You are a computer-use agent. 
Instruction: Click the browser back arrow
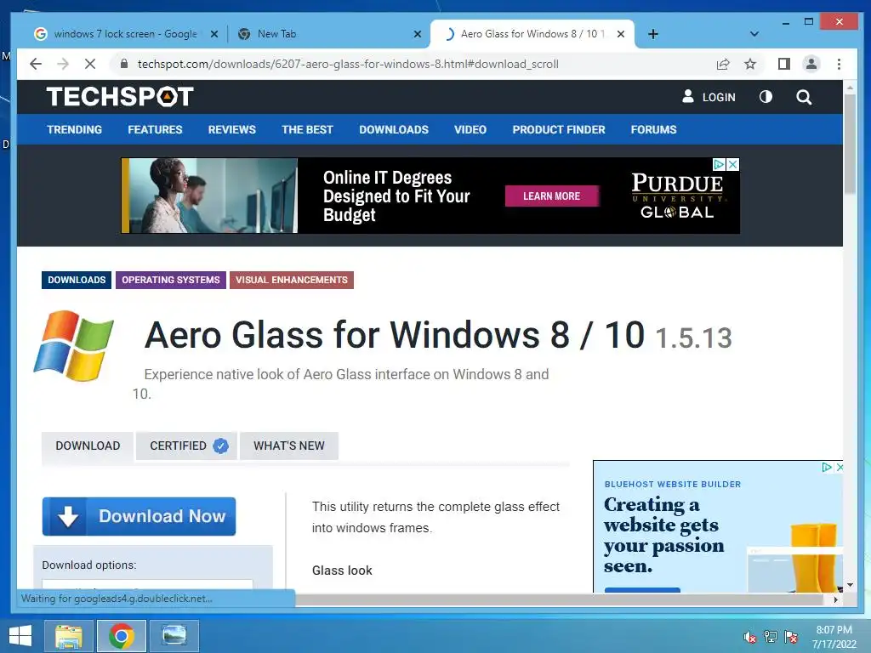[x=36, y=64]
